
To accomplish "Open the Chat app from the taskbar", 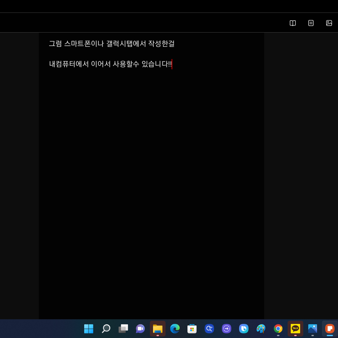I will [x=140, y=329].
